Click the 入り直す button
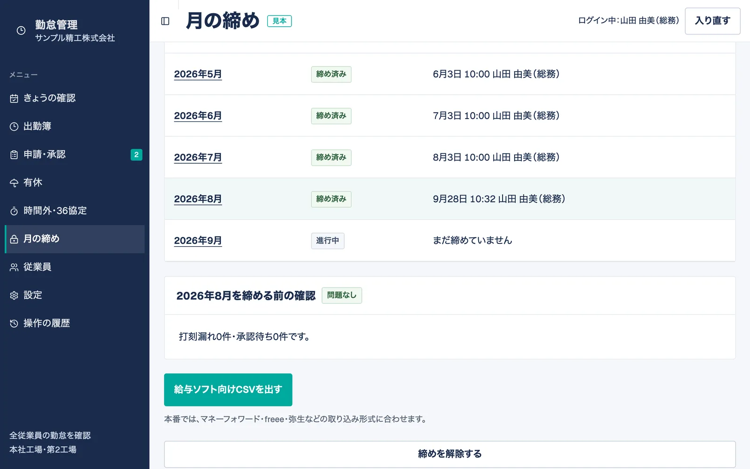 (712, 21)
